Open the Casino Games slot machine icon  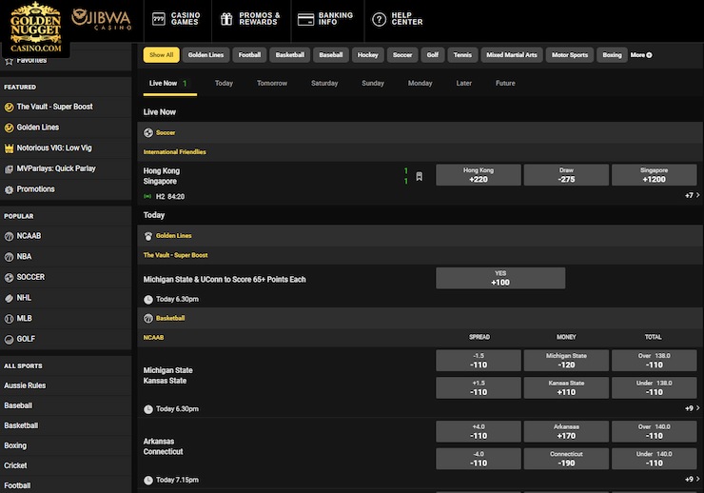tap(159, 19)
